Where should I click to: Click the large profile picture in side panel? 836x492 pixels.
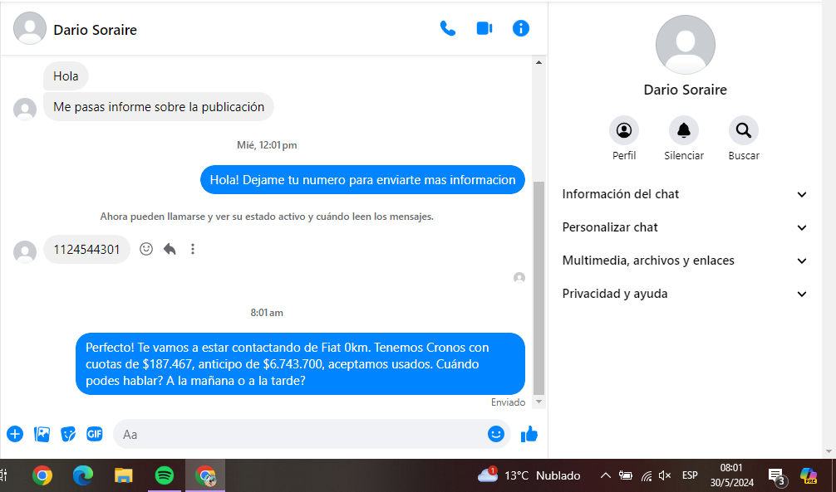point(685,45)
